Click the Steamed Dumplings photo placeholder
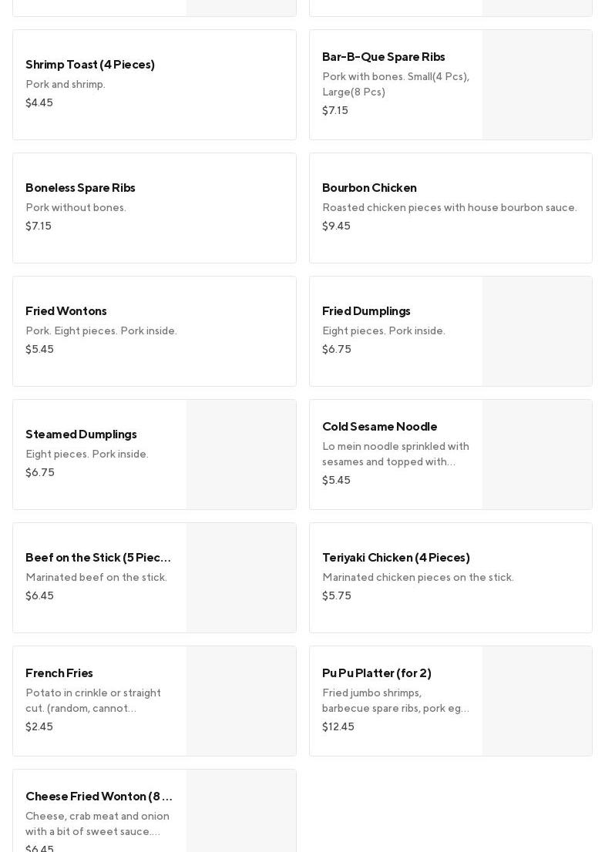Screen dimensions: 605x852 coord(240,455)
